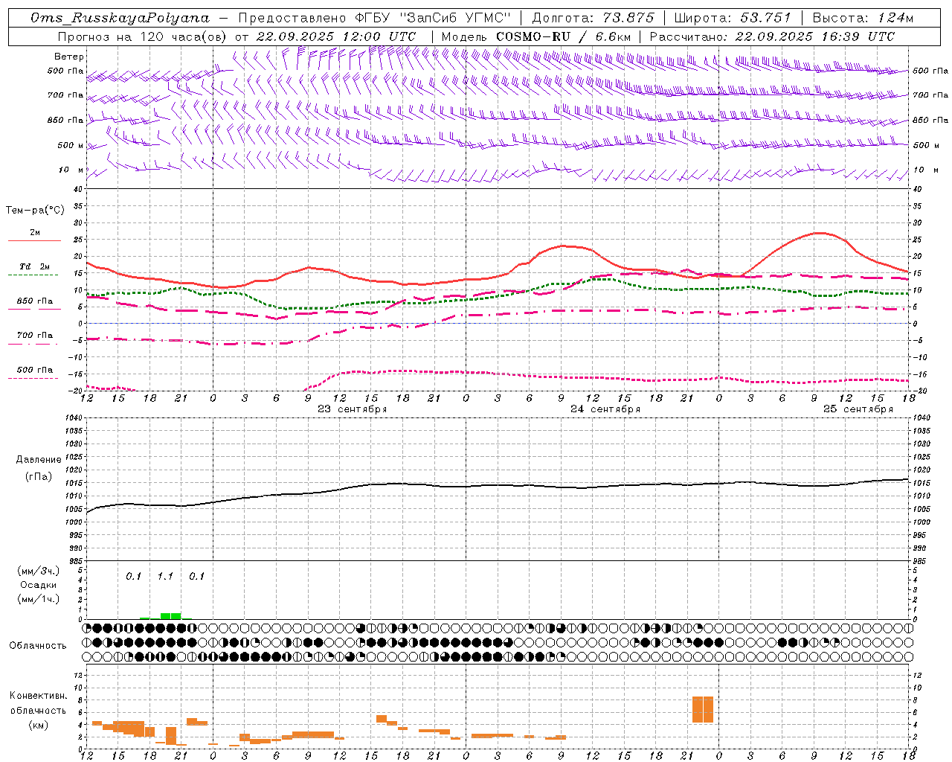Viewport: 952px width, 762px height.
Task: Click the 1.1 precipitation amount value
Action: click(x=165, y=576)
